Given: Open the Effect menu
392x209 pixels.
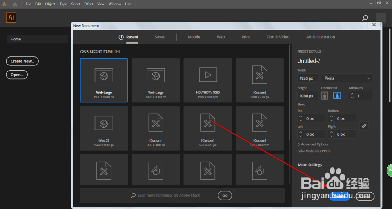Looking at the screenshot, I should 89,4.
